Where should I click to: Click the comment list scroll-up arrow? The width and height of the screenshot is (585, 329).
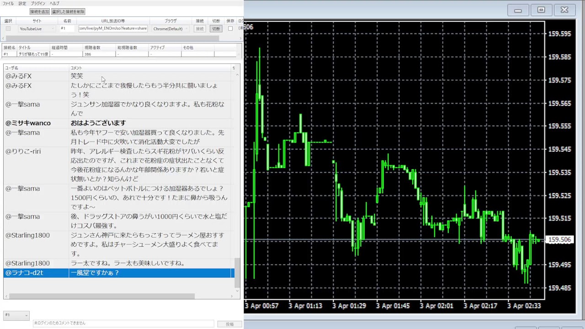point(237,74)
